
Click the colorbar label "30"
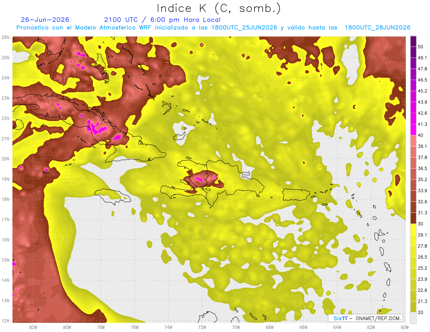point(421,224)
